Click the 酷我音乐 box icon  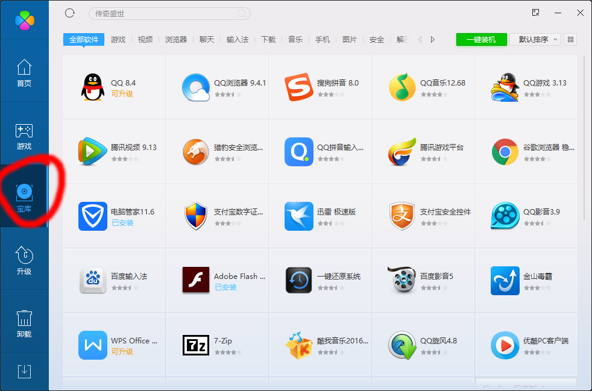coord(298,345)
